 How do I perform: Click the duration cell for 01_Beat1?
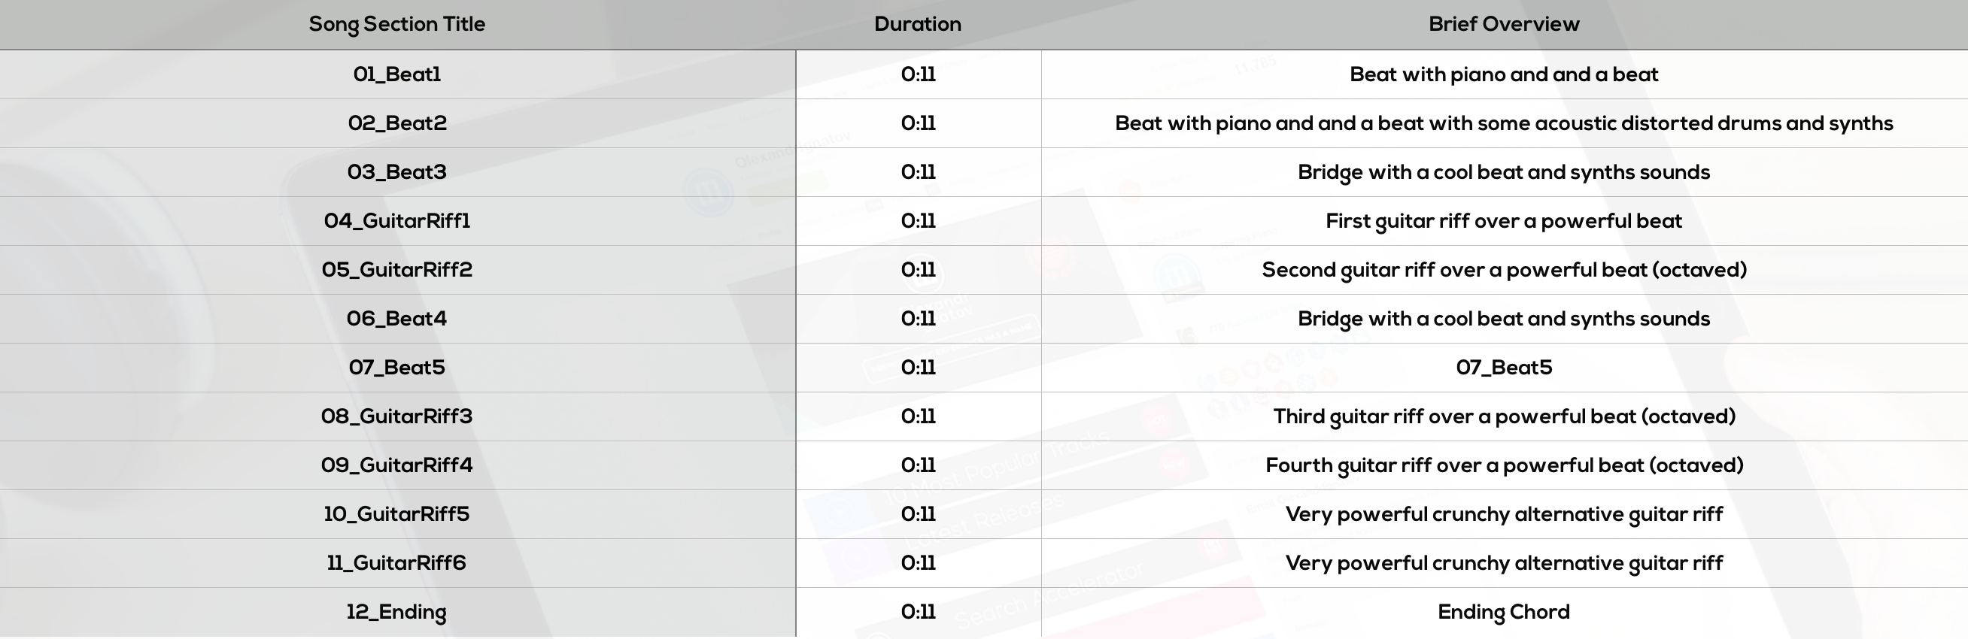coord(919,75)
